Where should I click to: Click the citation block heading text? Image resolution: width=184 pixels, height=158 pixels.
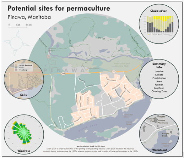coord(90,146)
